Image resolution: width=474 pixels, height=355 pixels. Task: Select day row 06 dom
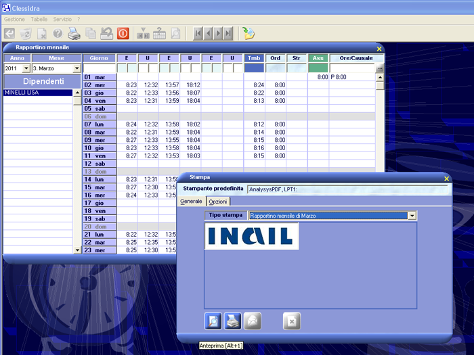[x=100, y=116]
